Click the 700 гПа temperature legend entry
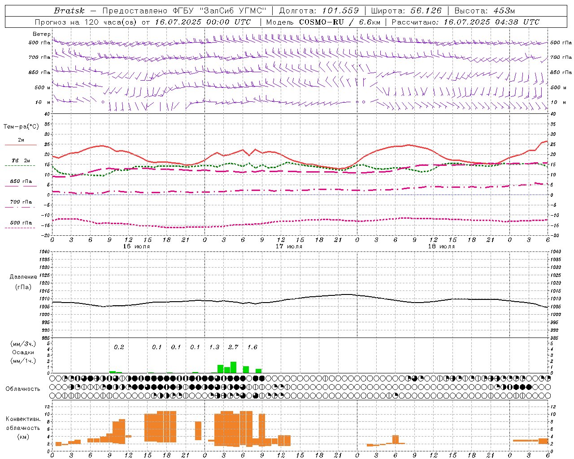The image size is (574, 459). click(21, 202)
